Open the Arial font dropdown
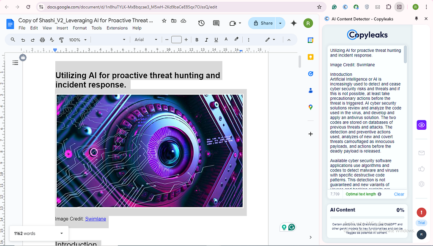 [x=146, y=40]
